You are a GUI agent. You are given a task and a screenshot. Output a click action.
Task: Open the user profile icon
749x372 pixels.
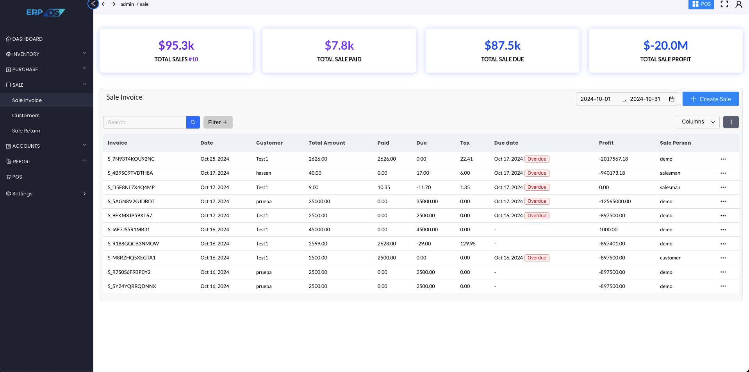point(738,4)
